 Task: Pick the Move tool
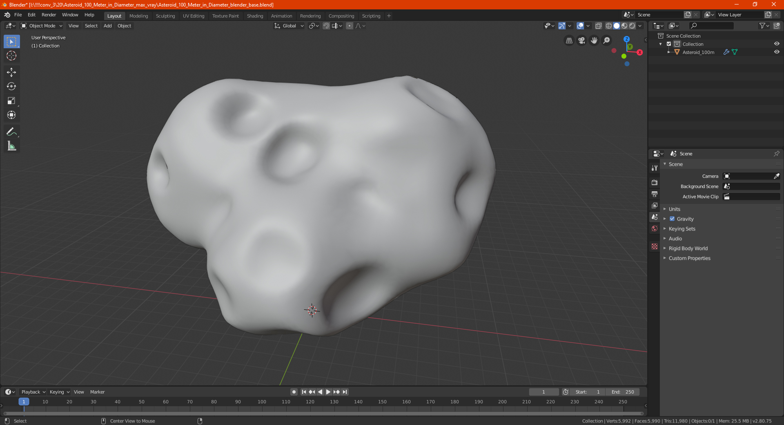(11, 72)
